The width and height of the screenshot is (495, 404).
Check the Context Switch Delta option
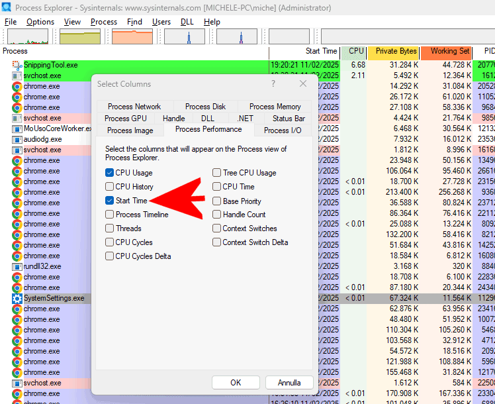click(x=216, y=242)
